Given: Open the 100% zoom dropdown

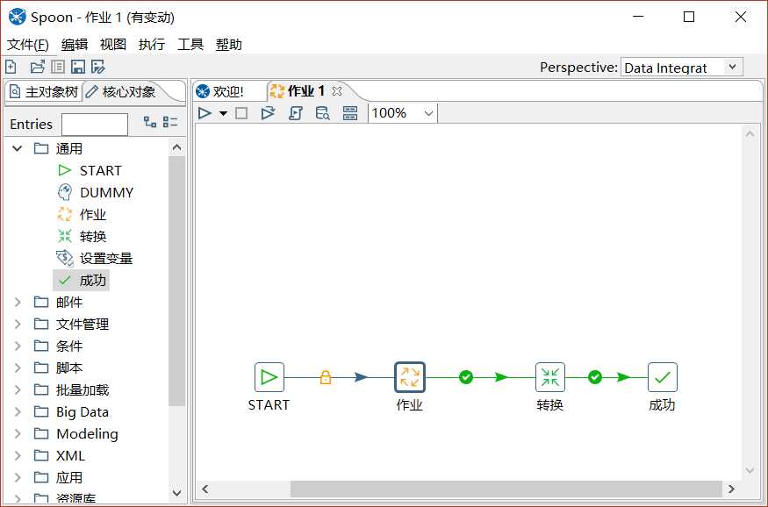Looking at the screenshot, I should point(428,113).
